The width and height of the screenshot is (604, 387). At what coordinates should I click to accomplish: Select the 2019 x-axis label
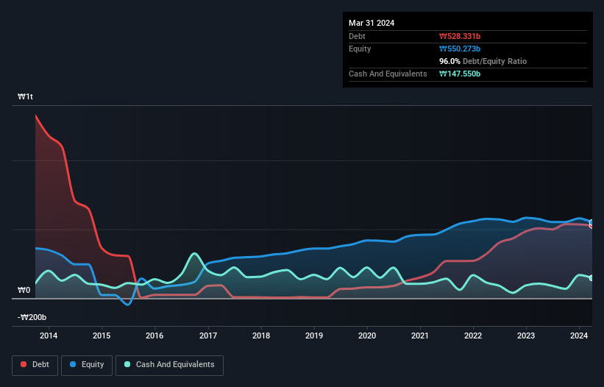pyautogui.click(x=314, y=335)
